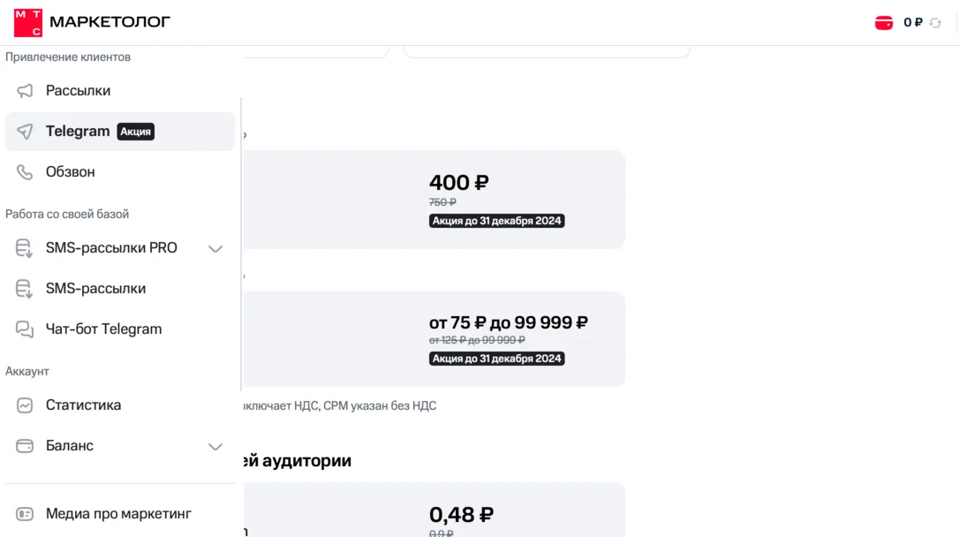The width and height of the screenshot is (960, 537).
Task: Go to SMS-рассылки section
Action: pos(95,289)
